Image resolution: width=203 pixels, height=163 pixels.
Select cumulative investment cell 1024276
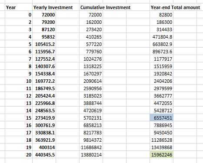point(91,59)
